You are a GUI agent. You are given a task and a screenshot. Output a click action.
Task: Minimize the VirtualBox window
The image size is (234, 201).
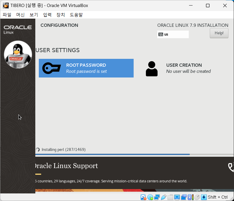click(191, 6)
